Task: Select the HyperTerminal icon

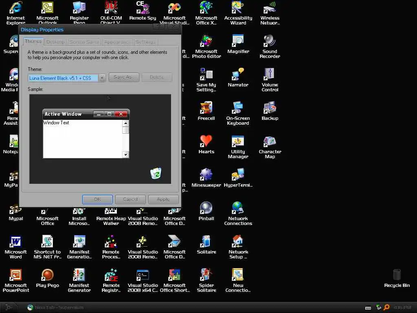Action: click(238, 178)
